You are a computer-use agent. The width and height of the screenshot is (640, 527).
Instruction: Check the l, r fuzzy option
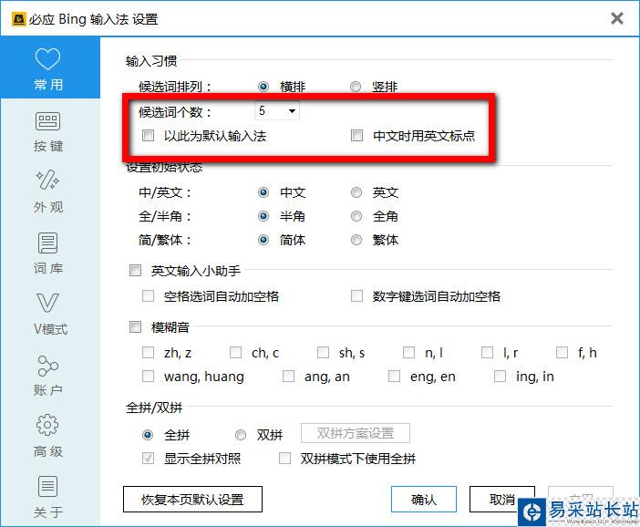coord(487,352)
